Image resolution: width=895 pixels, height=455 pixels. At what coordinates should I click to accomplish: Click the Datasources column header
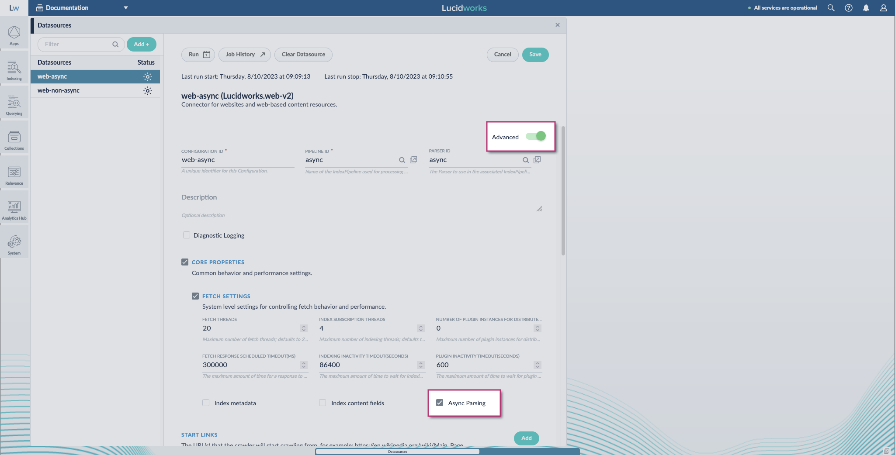tap(54, 62)
